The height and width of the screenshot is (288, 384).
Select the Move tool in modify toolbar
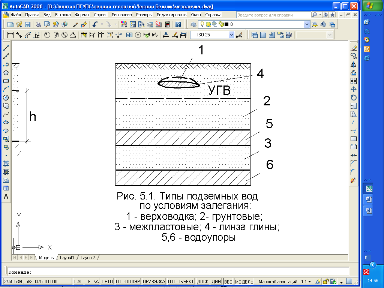(x=353, y=89)
